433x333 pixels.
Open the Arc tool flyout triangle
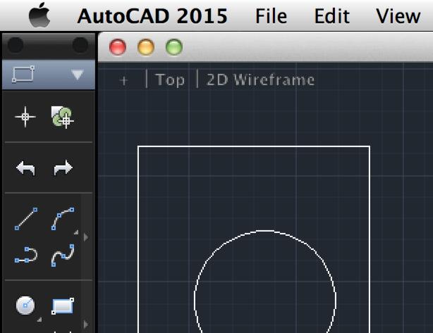point(76,232)
